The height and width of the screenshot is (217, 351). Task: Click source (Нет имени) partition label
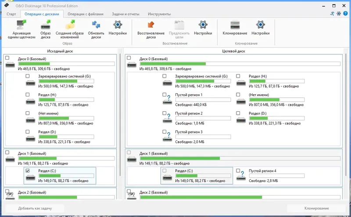(x=48, y=114)
